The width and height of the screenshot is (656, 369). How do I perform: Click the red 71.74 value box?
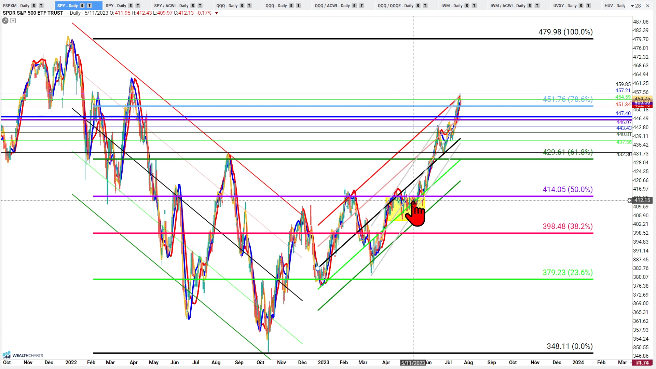[x=642, y=363]
